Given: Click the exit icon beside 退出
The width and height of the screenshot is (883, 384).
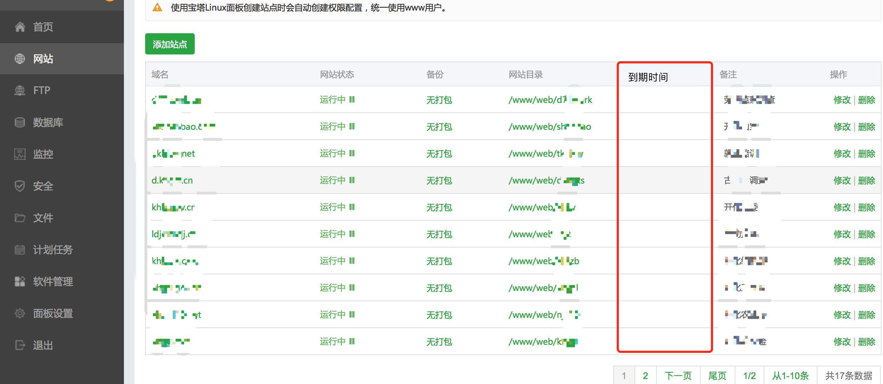Looking at the screenshot, I should [20, 345].
